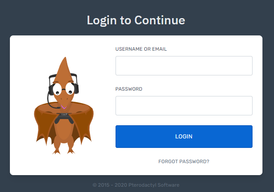This screenshot has width=274, height=192.
Task: Click the mascot's pointed head crest
Action: pyautogui.click(x=65, y=67)
